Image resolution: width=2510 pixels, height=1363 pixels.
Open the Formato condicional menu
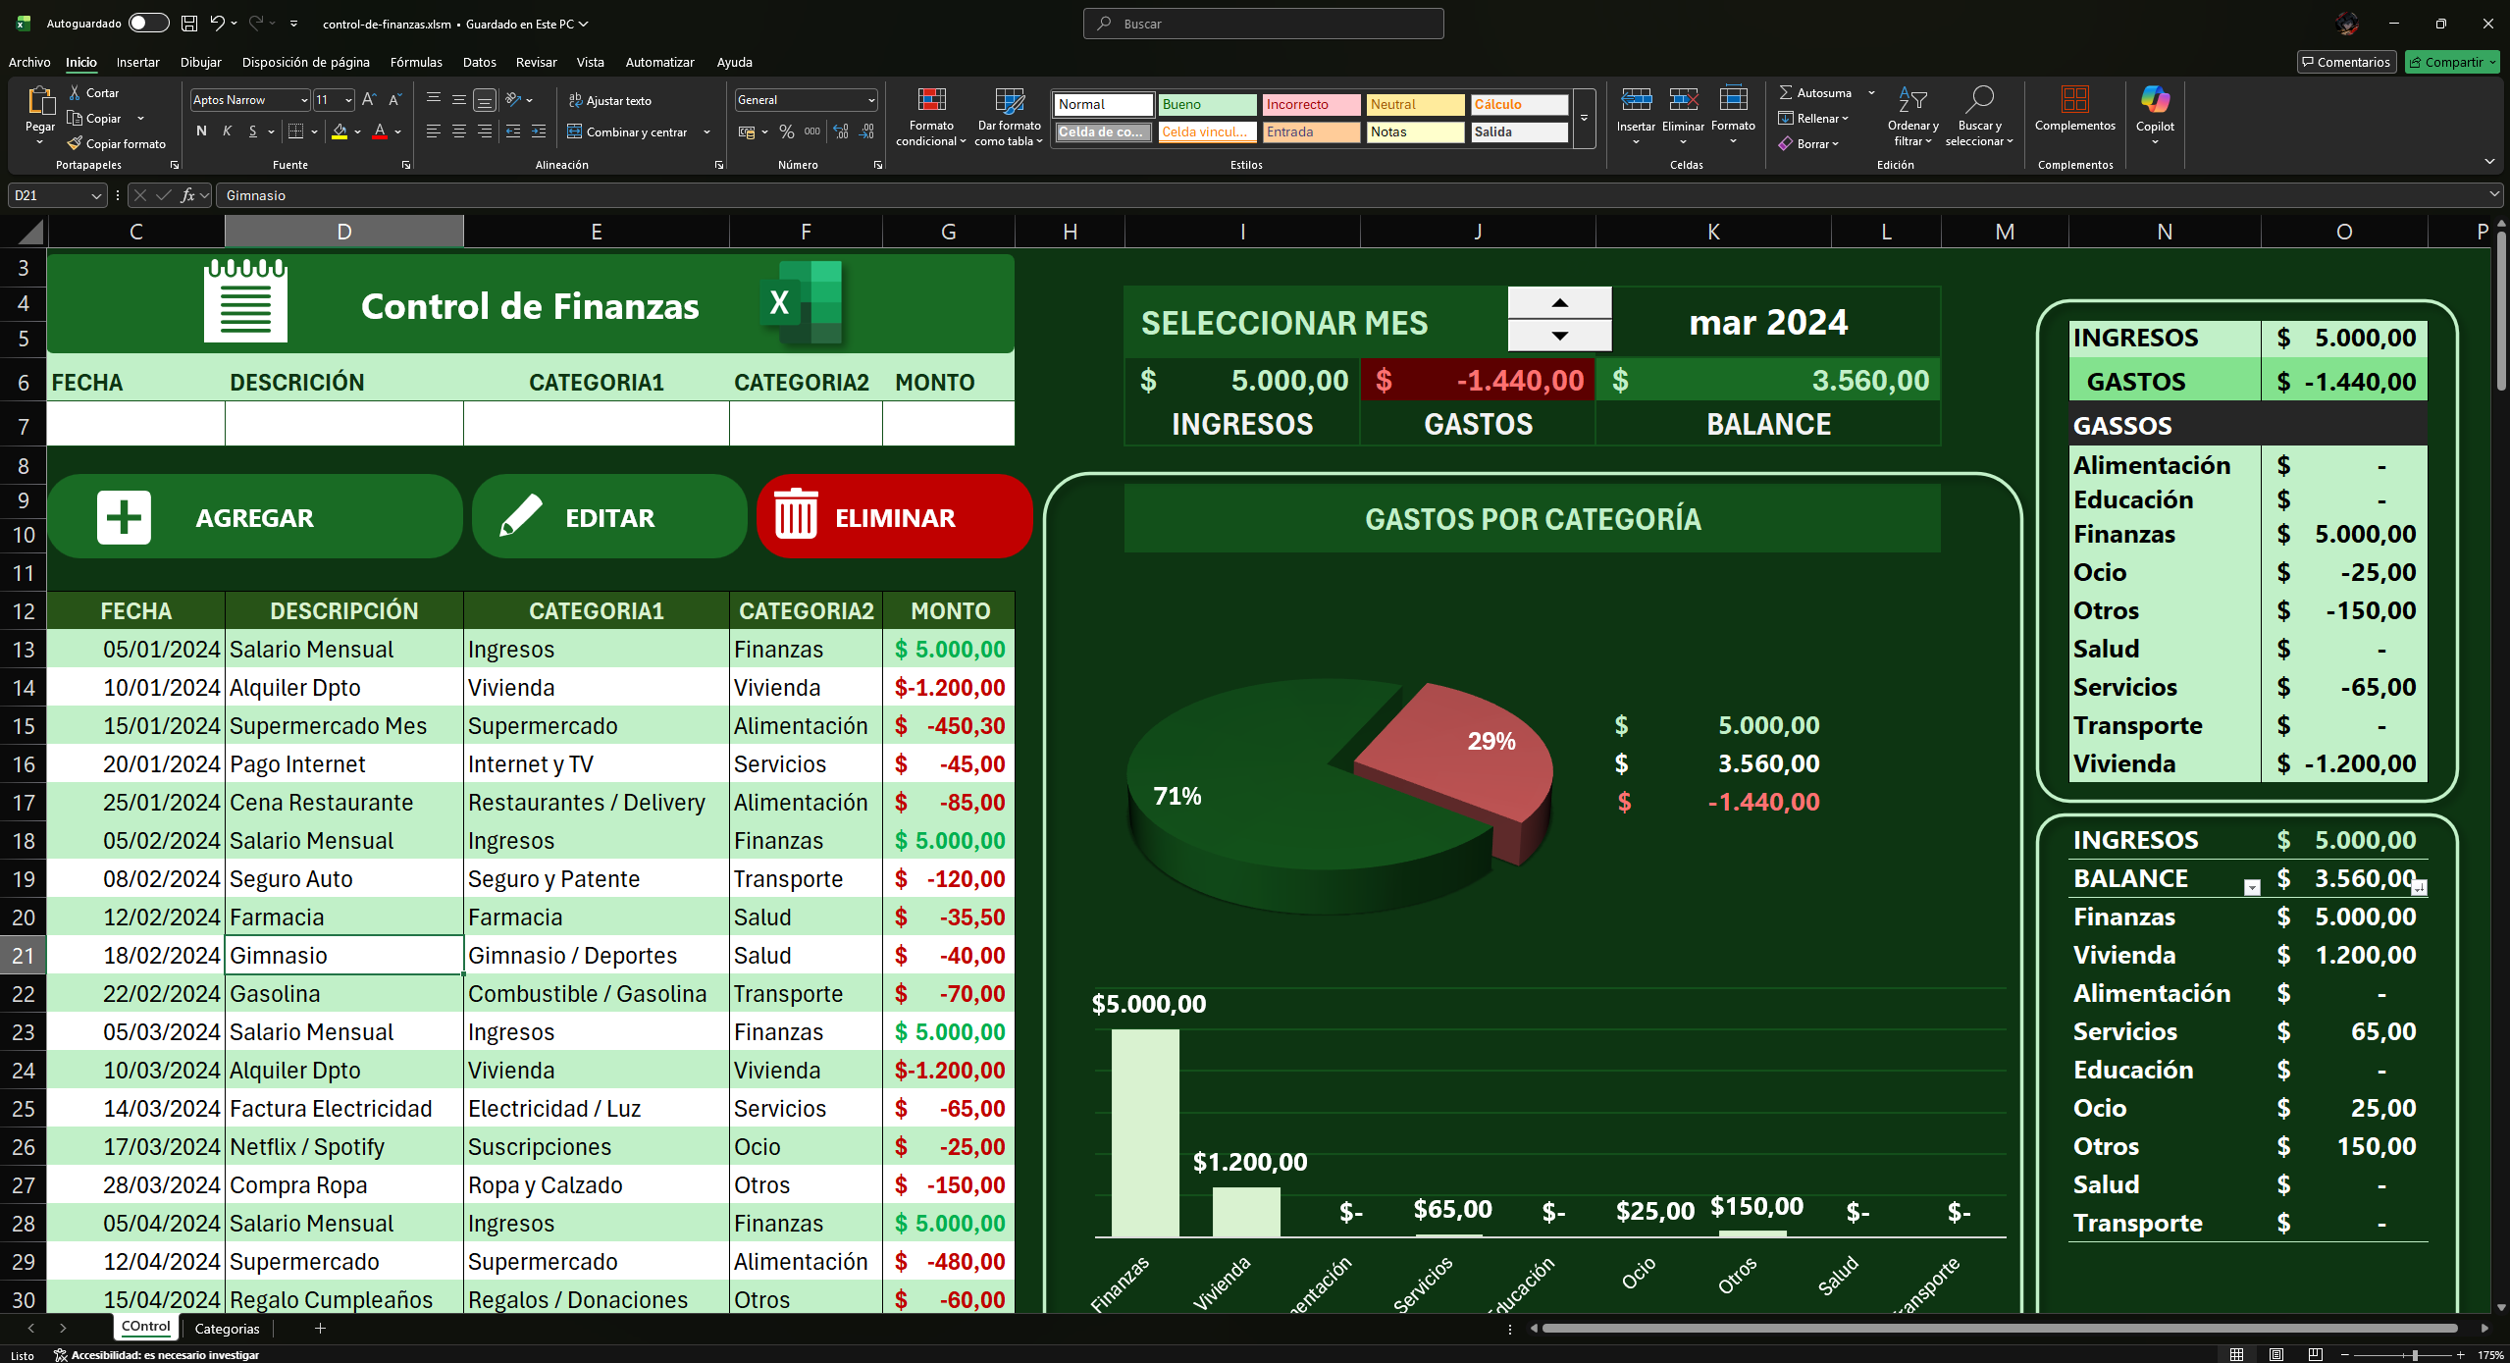tap(930, 116)
